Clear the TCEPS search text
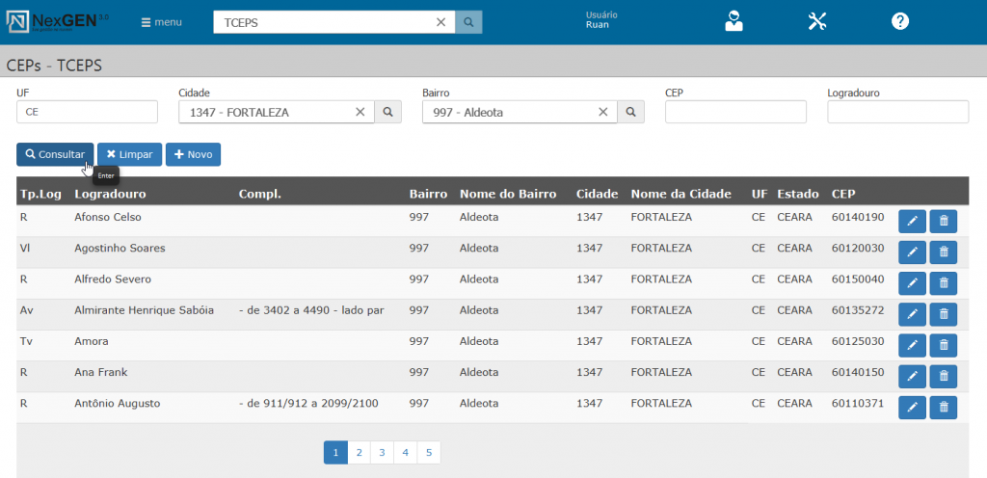The height and width of the screenshot is (478, 987). coord(440,22)
